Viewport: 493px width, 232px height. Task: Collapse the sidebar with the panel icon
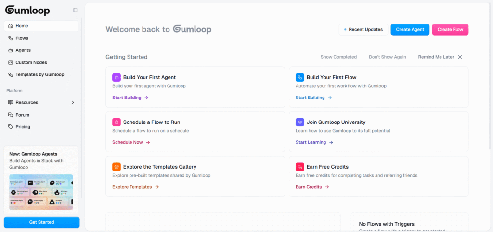click(x=75, y=10)
